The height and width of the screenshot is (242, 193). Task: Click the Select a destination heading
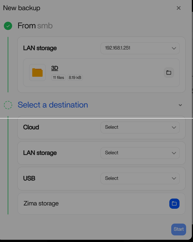pos(53,105)
